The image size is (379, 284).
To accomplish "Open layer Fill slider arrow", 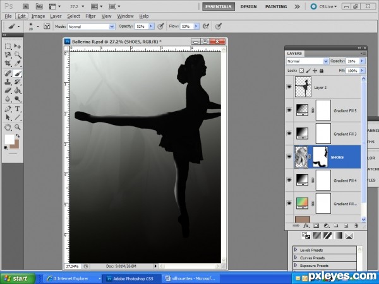I will (x=362, y=71).
